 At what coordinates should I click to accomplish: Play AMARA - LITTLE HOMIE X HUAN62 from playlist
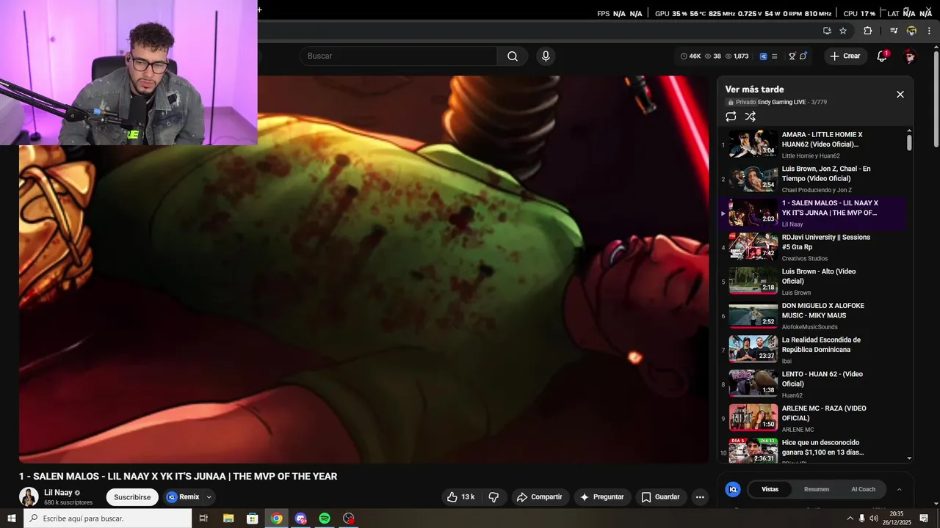811,144
